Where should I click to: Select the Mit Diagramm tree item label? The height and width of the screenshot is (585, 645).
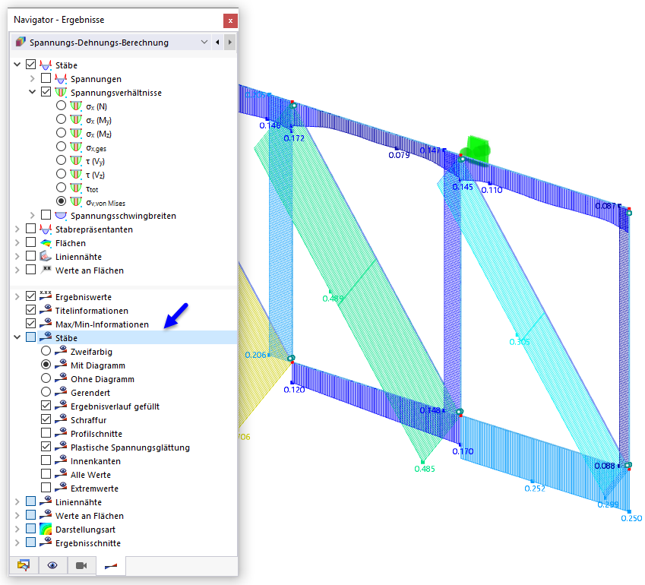click(x=98, y=365)
